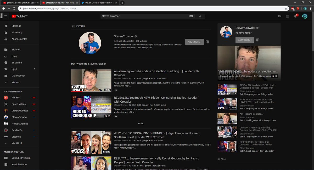The width and height of the screenshot is (314, 170).
Task: Click Det nyeste fra StevenCrowder heading
Action: tap(88, 64)
